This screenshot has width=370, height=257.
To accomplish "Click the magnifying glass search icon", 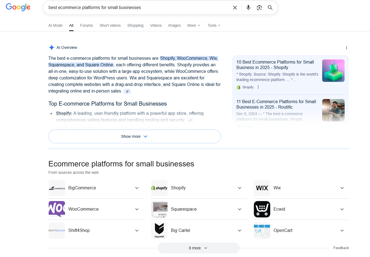I will pyautogui.click(x=270, y=8).
